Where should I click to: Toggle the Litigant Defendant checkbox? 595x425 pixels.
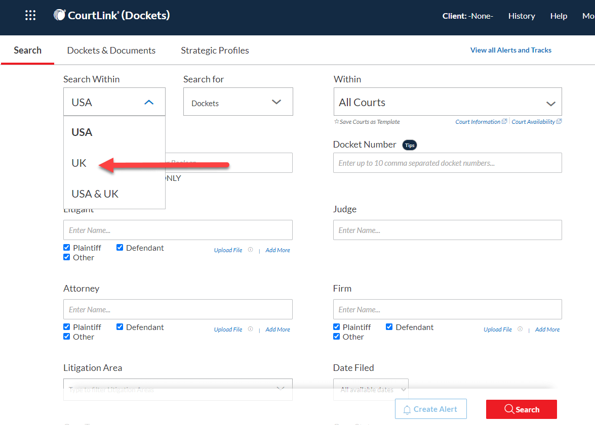tap(120, 247)
